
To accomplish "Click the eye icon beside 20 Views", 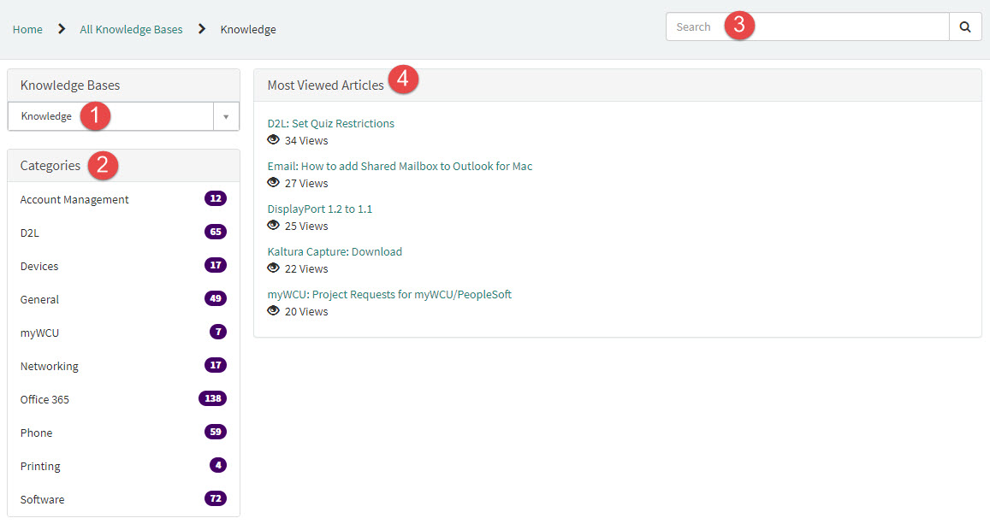I will (x=273, y=311).
